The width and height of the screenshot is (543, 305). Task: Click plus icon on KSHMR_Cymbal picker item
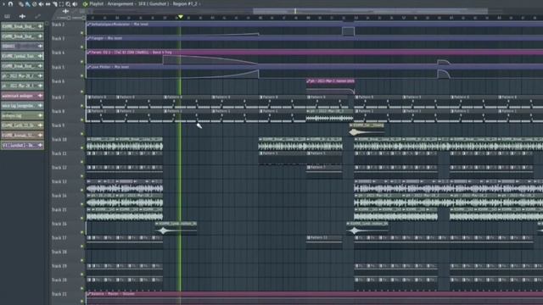pyautogui.click(x=40, y=56)
